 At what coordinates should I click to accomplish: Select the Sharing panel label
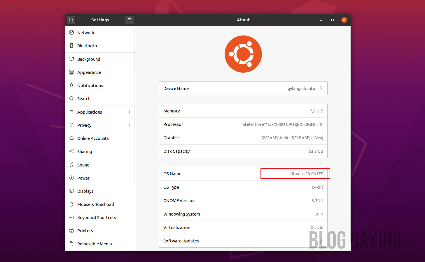85,152
